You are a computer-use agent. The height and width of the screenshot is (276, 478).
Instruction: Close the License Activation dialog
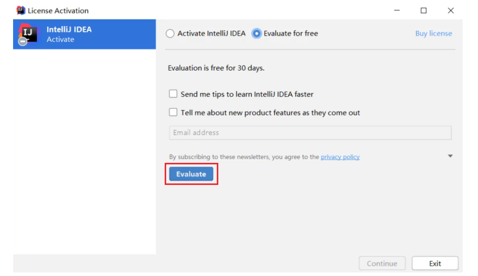451,11
